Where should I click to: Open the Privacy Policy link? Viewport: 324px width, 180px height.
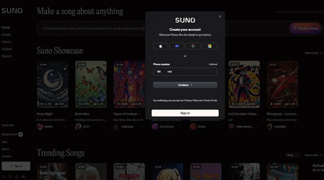(193, 100)
